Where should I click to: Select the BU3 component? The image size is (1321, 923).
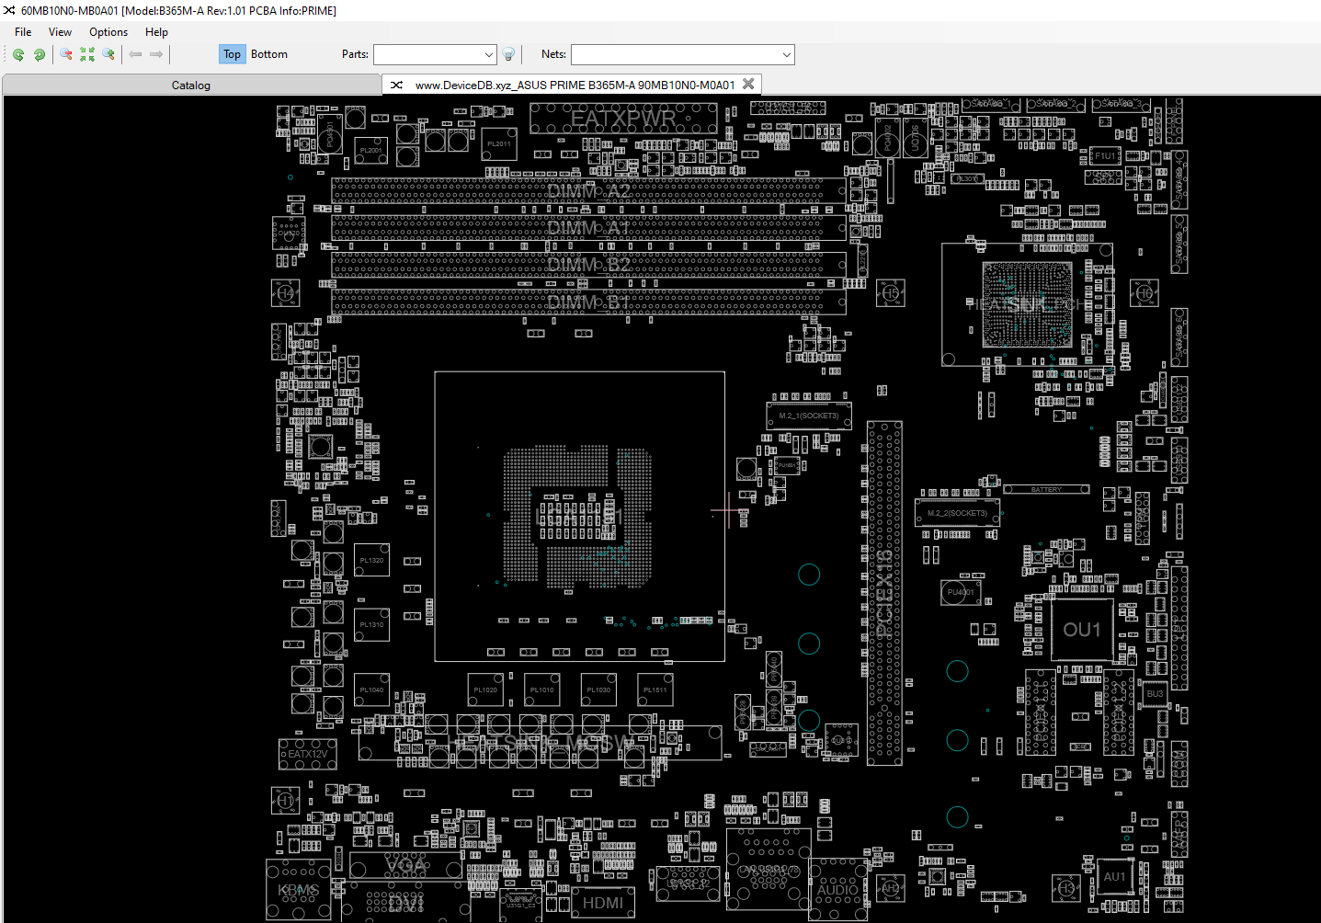click(1155, 693)
